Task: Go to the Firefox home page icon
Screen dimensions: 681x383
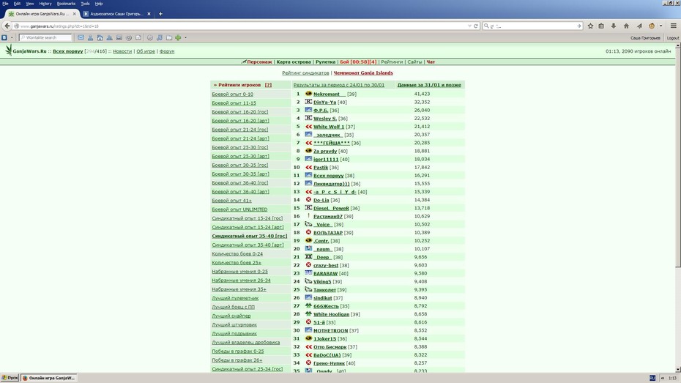Action: (626, 26)
